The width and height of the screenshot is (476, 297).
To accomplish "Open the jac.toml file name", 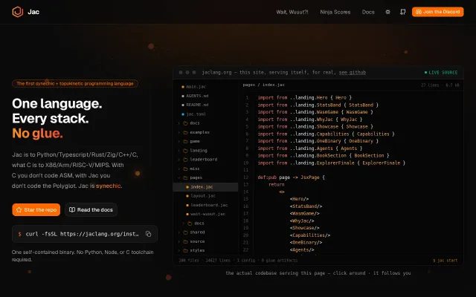I will point(196,114).
